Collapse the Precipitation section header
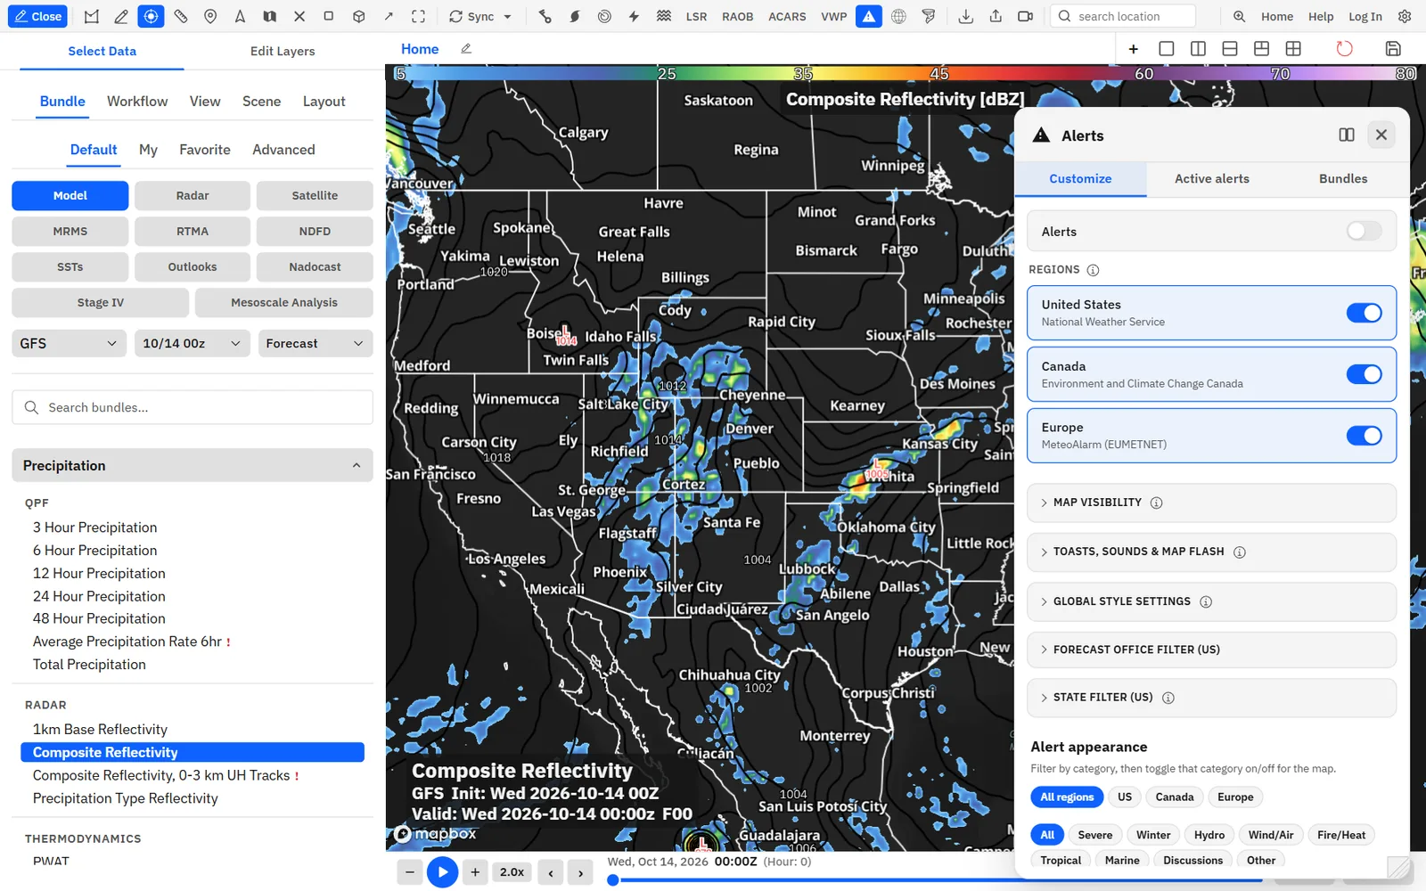Screen dimensions: 1426x891 (193, 465)
